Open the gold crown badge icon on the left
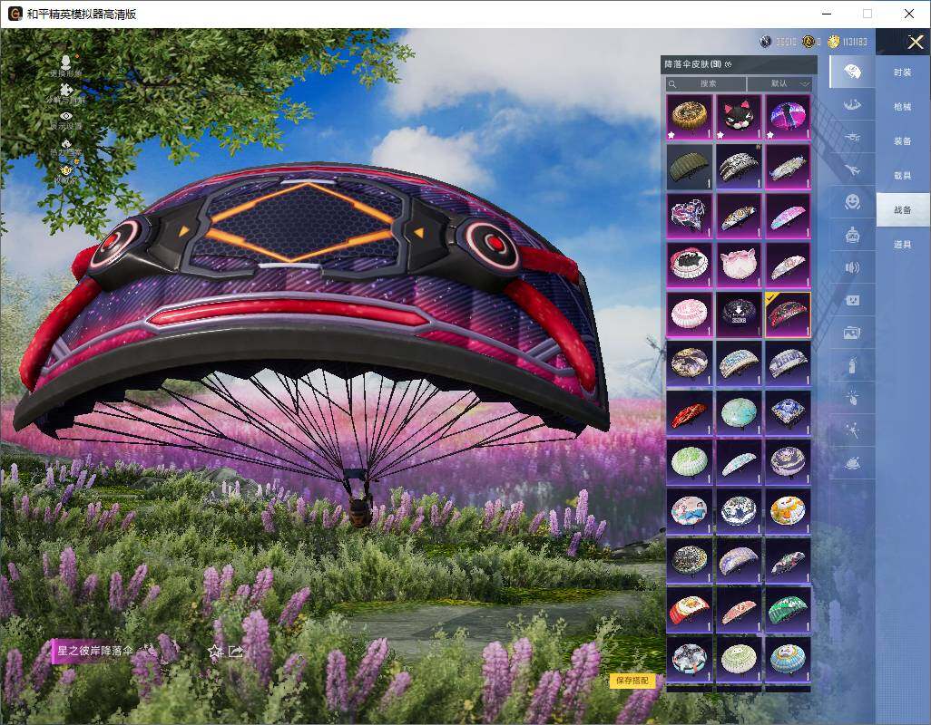 [x=66, y=170]
